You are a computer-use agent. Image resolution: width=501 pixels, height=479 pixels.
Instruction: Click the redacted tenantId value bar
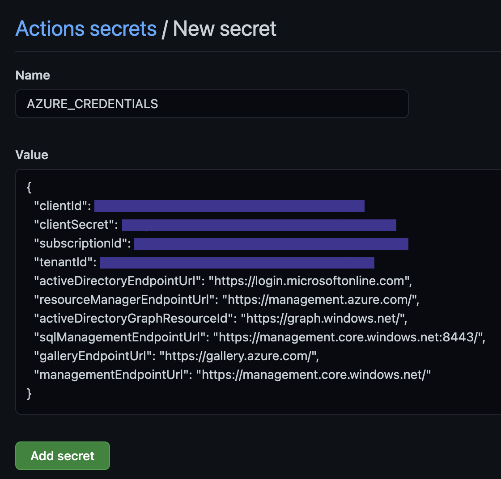point(237,262)
